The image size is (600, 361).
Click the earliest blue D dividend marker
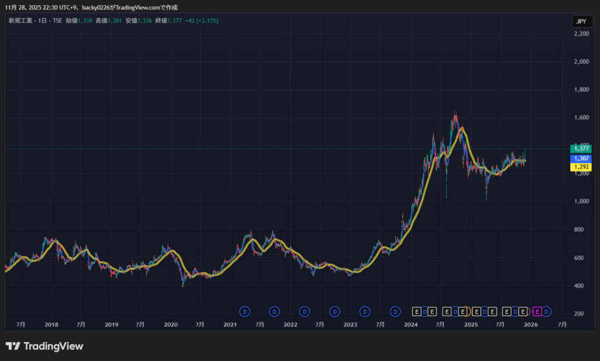[x=245, y=311]
